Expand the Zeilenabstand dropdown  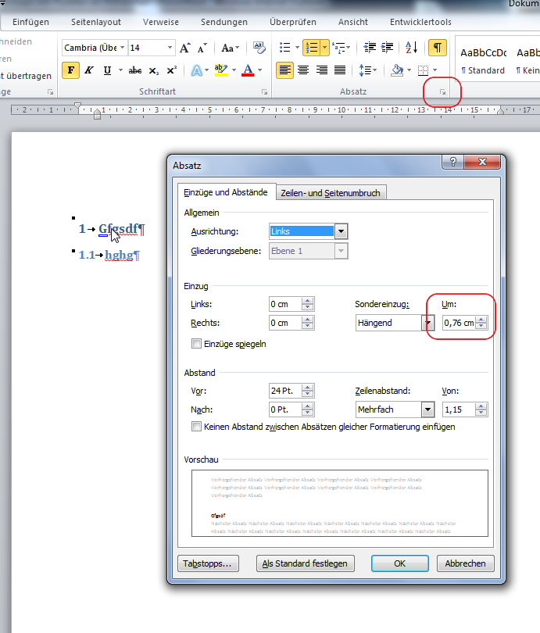point(427,409)
